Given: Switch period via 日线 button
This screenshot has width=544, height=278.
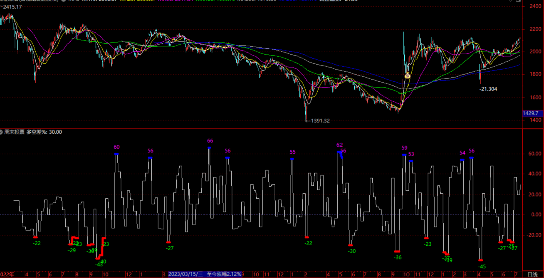Looking at the screenshot, I should pyautogui.click(x=532, y=274).
